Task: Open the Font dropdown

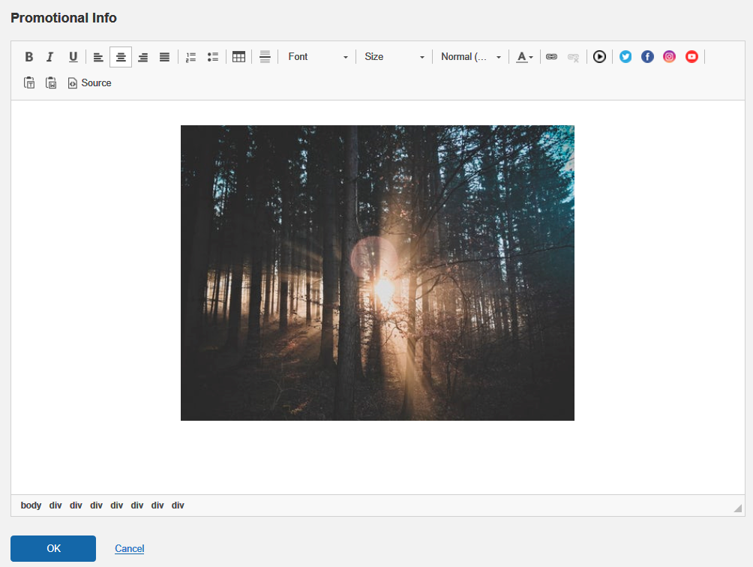Action: tap(318, 57)
